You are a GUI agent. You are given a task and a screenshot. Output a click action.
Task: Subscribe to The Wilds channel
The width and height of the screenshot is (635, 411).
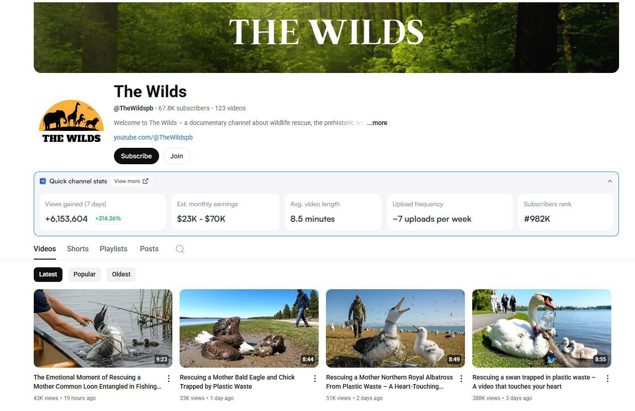tap(136, 156)
